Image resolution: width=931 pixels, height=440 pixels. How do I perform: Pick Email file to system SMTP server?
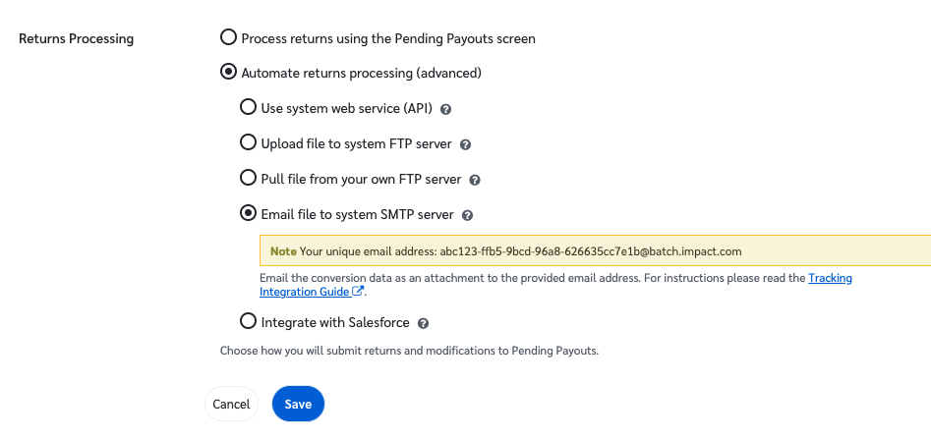click(249, 213)
